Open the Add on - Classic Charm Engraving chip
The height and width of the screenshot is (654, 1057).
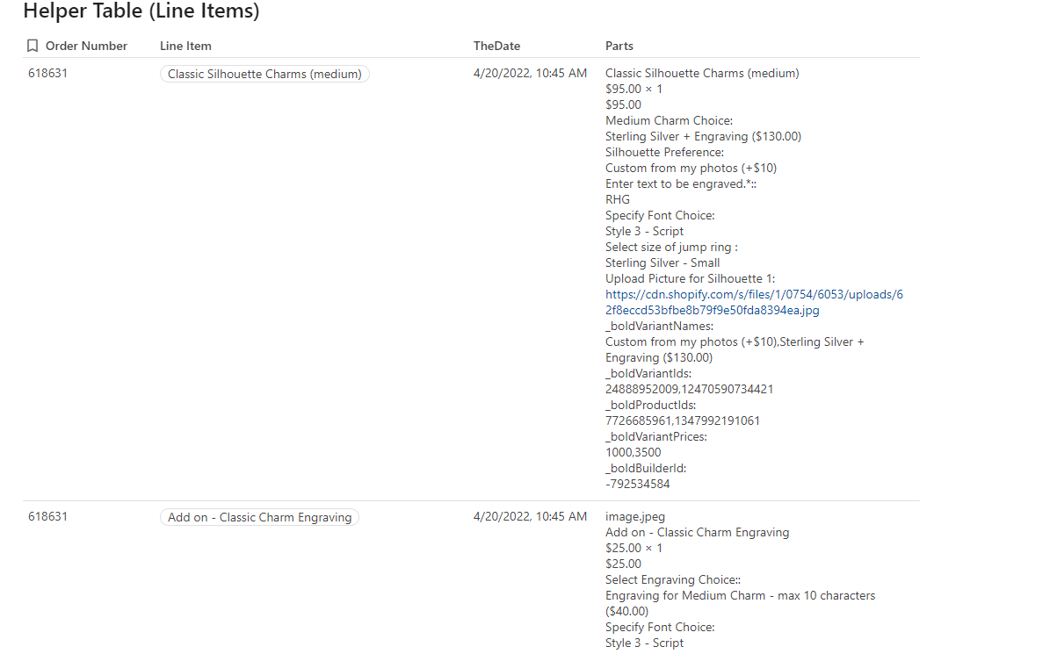(x=259, y=518)
